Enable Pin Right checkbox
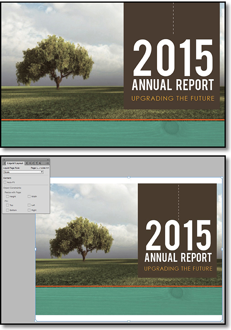Viewport: 231px width, 330px height. pyautogui.click(x=29, y=210)
